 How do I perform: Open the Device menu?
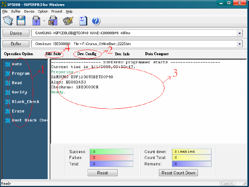29,12
